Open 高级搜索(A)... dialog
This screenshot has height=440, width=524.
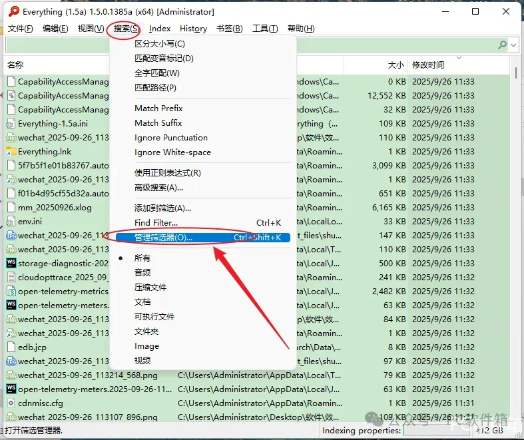click(203, 188)
